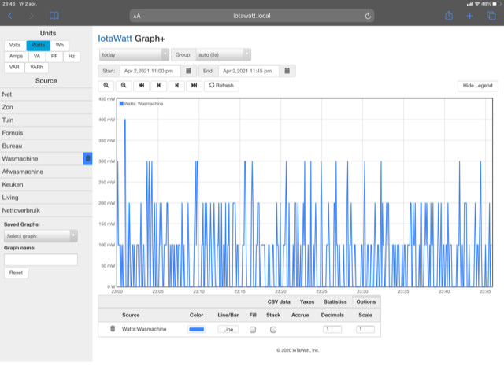The image size is (504, 377).
Task: Add Afwasmachine source to graph
Action: (x=46, y=172)
